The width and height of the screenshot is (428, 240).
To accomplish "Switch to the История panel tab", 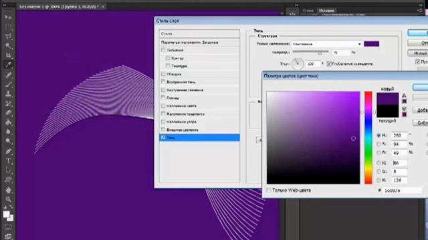I will pyautogui.click(x=326, y=11).
